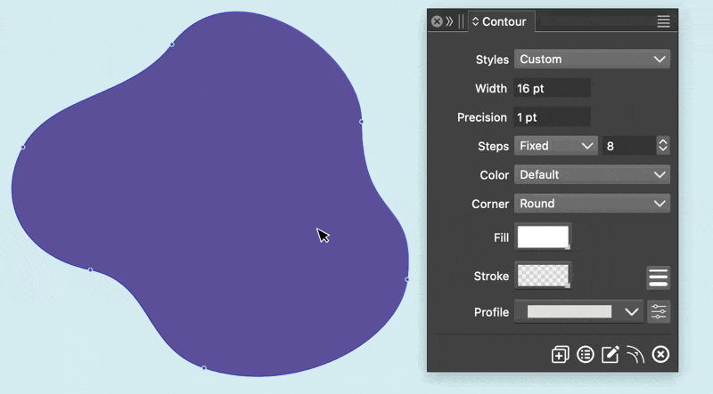The height and width of the screenshot is (394, 713).
Task: Open the Corner dropdown showing Round
Action: tap(592, 204)
